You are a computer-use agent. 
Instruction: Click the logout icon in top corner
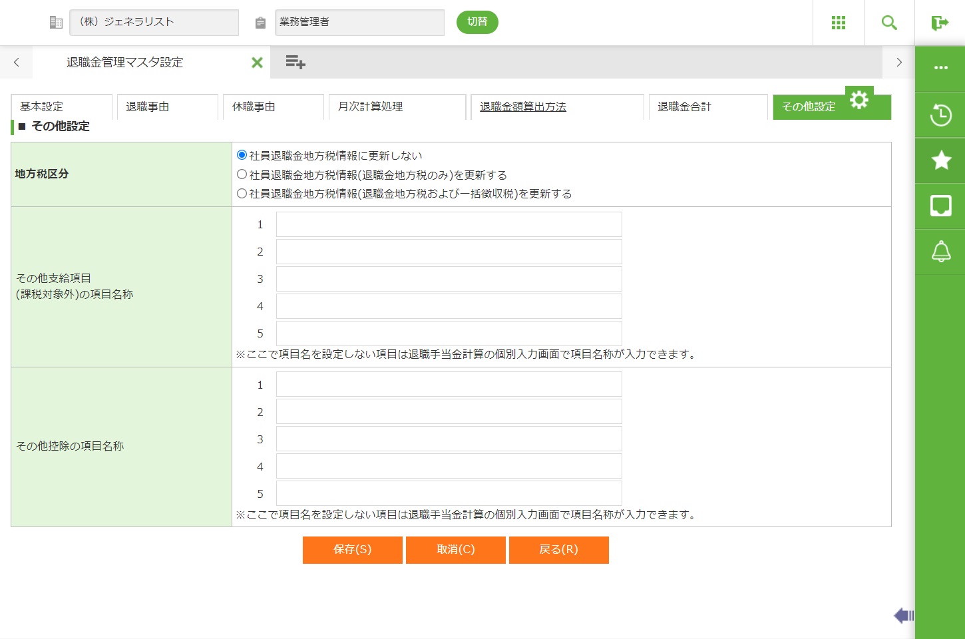[940, 23]
